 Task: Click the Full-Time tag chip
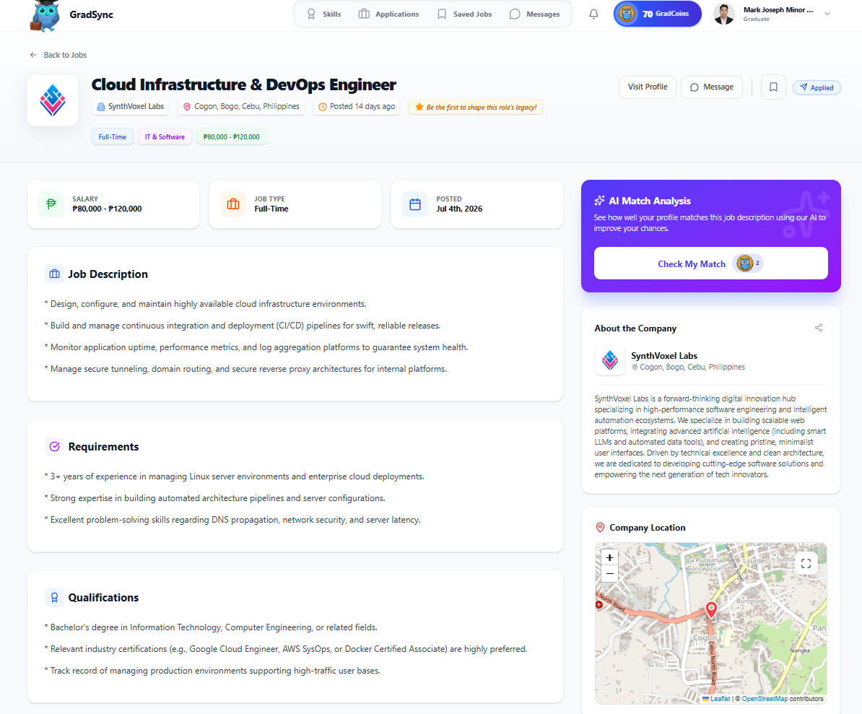click(x=113, y=137)
